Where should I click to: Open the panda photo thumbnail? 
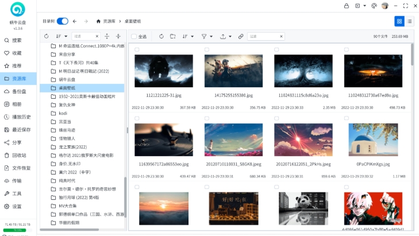303,208
